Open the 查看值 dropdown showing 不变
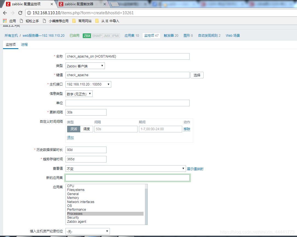The width and height of the screenshot is (297, 237). tap(125, 169)
